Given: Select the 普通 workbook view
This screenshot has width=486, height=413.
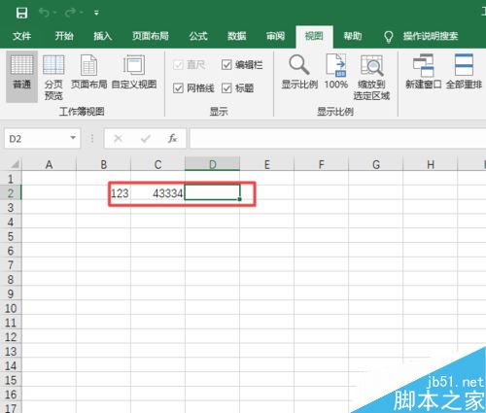Looking at the screenshot, I should point(21,77).
